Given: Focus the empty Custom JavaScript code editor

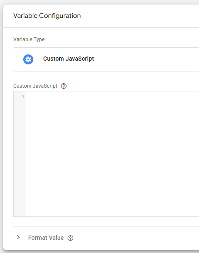Looking at the screenshot, I should (x=113, y=154).
